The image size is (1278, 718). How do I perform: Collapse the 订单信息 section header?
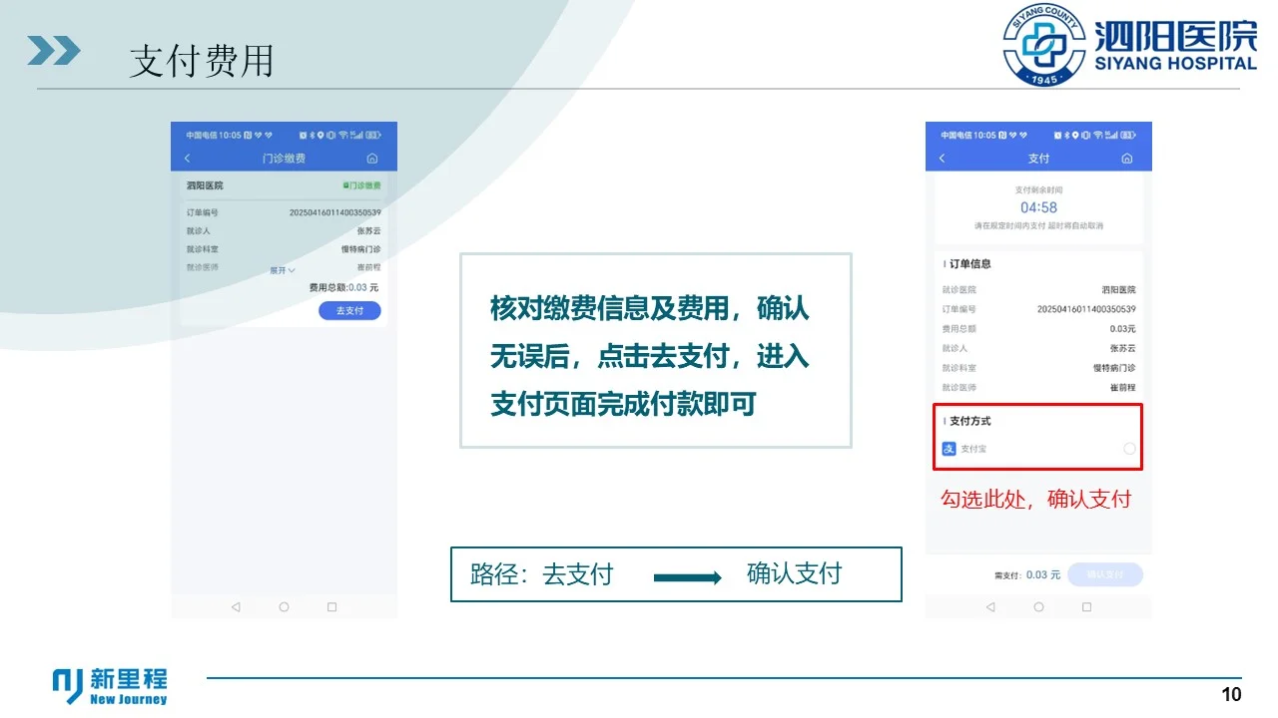pos(969,261)
